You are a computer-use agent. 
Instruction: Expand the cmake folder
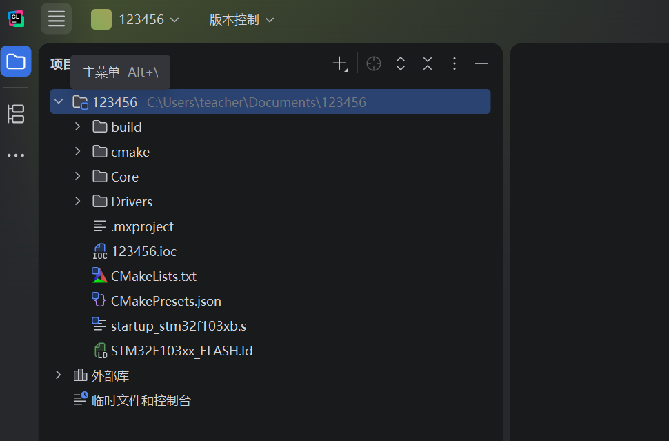coord(77,151)
